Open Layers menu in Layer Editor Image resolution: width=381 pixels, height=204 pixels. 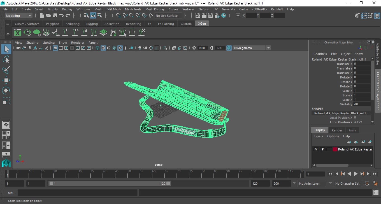[x=319, y=136]
